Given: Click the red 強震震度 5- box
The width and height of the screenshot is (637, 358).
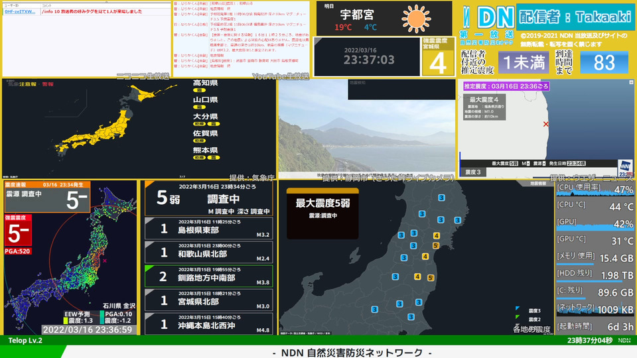Looking at the screenshot, I should coord(19,230).
